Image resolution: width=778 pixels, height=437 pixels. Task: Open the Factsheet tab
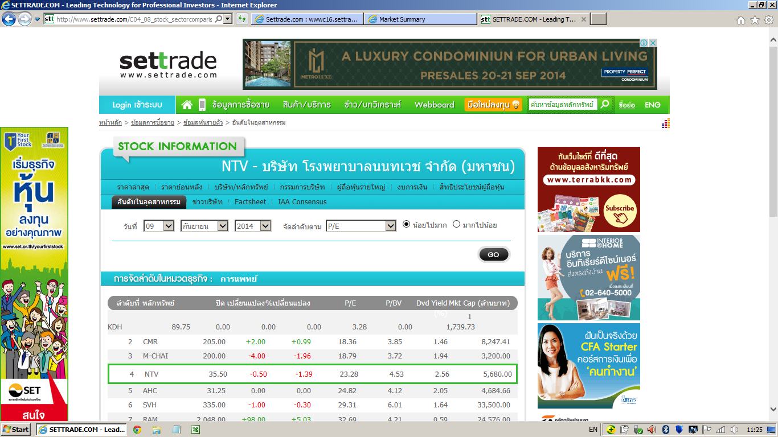(251, 202)
